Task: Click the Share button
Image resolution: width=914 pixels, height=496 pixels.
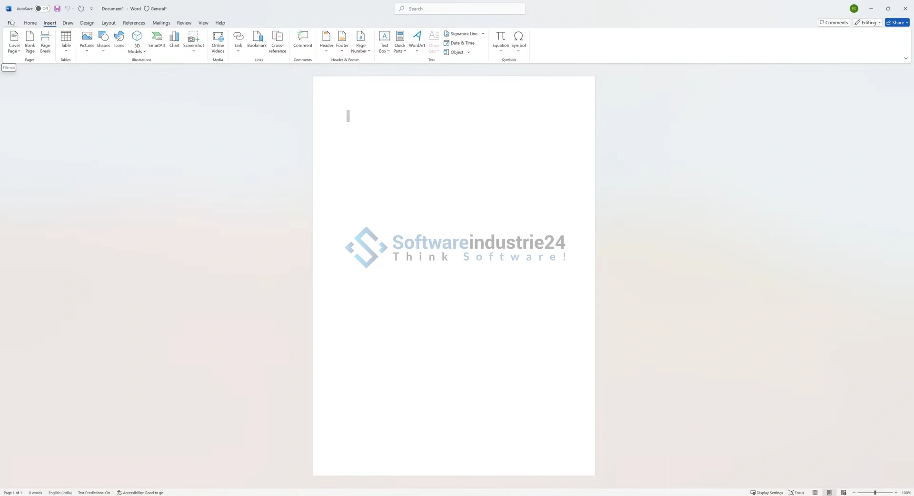Action: coord(897,22)
